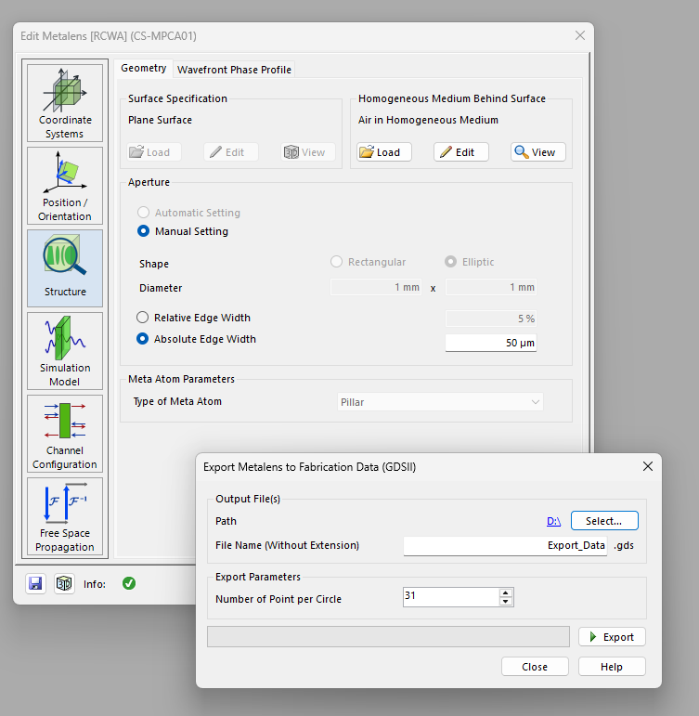Viewport: 699px width, 716px height.
Task: Open the Channel Configuration page
Action: click(x=65, y=434)
